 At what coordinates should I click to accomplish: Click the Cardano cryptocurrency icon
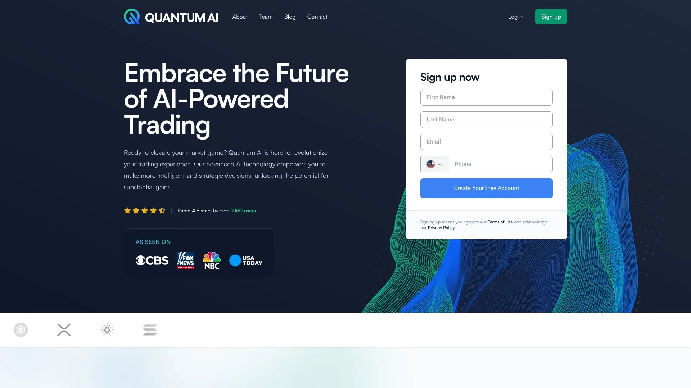[x=107, y=330]
